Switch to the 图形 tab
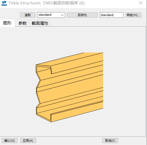 [7, 23]
